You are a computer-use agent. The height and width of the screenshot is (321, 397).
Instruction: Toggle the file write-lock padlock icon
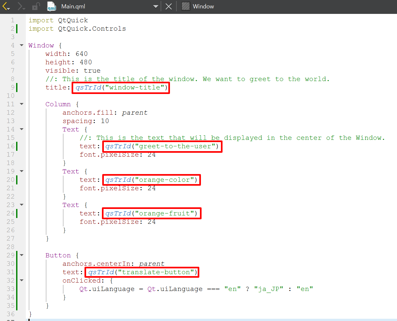(x=36, y=6)
